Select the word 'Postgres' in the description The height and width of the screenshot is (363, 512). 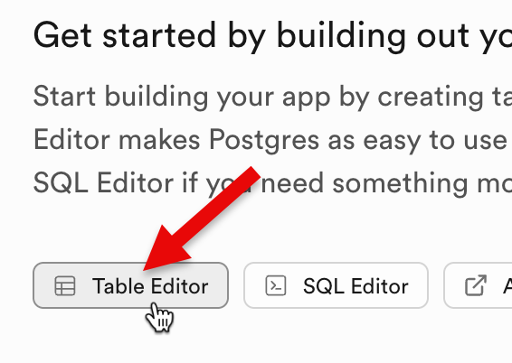click(264, 141)
